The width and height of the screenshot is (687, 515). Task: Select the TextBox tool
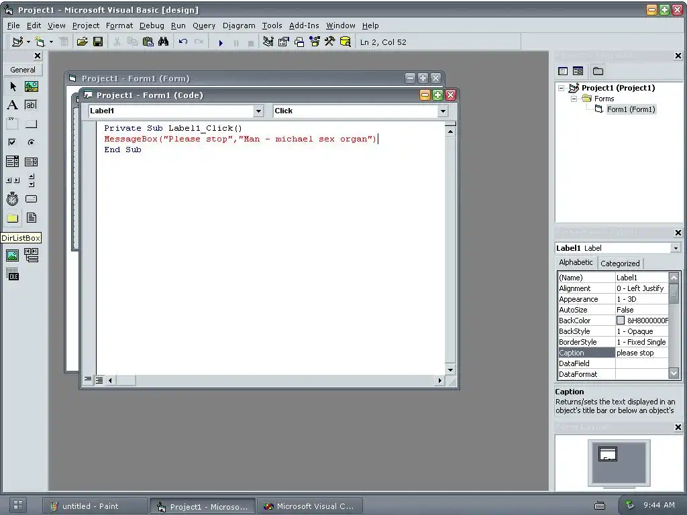click(x=31, y=105)
